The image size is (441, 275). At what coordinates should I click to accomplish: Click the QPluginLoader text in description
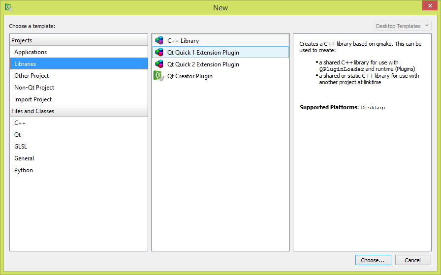[342, 69]
